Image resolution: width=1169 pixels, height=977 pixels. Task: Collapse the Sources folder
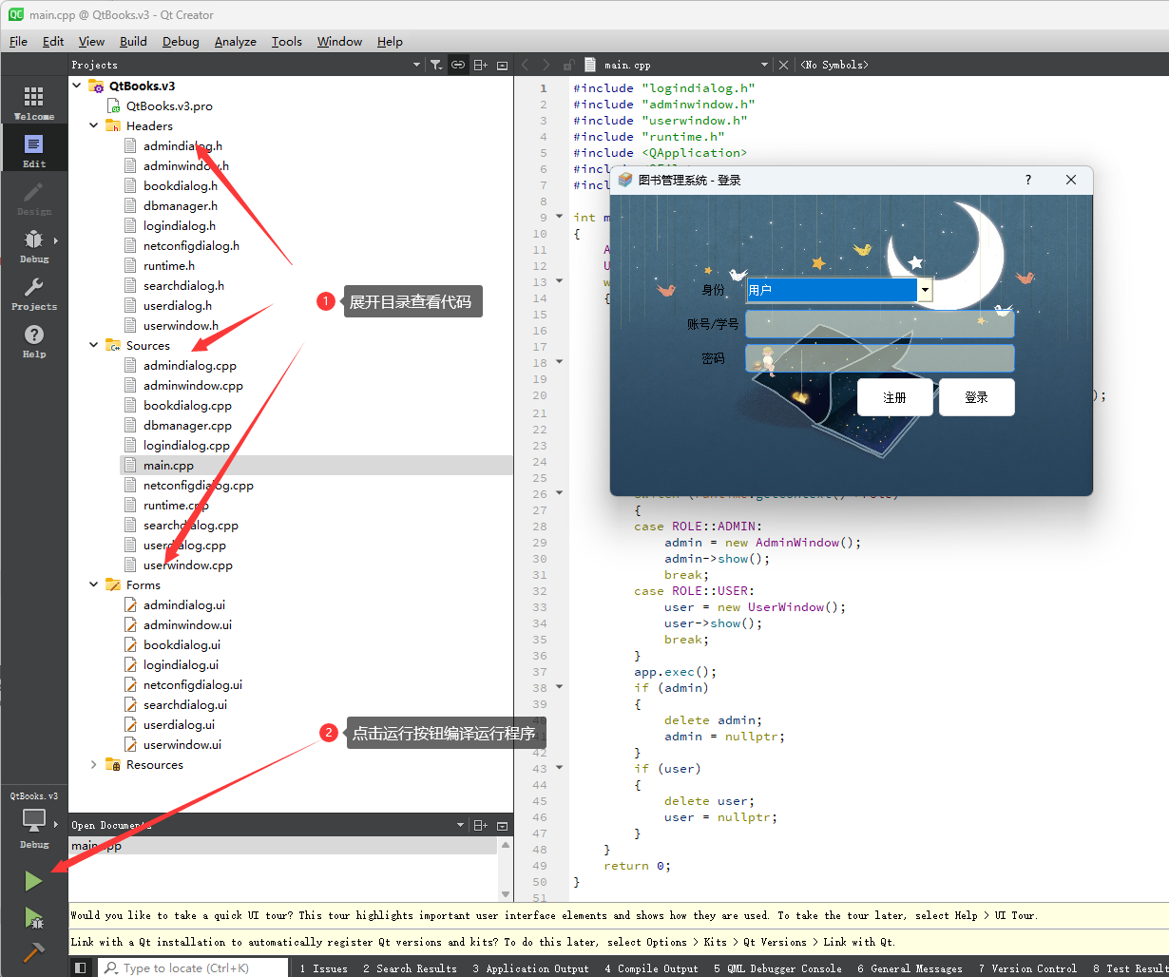pyautogui.click(x=93, y=345)
